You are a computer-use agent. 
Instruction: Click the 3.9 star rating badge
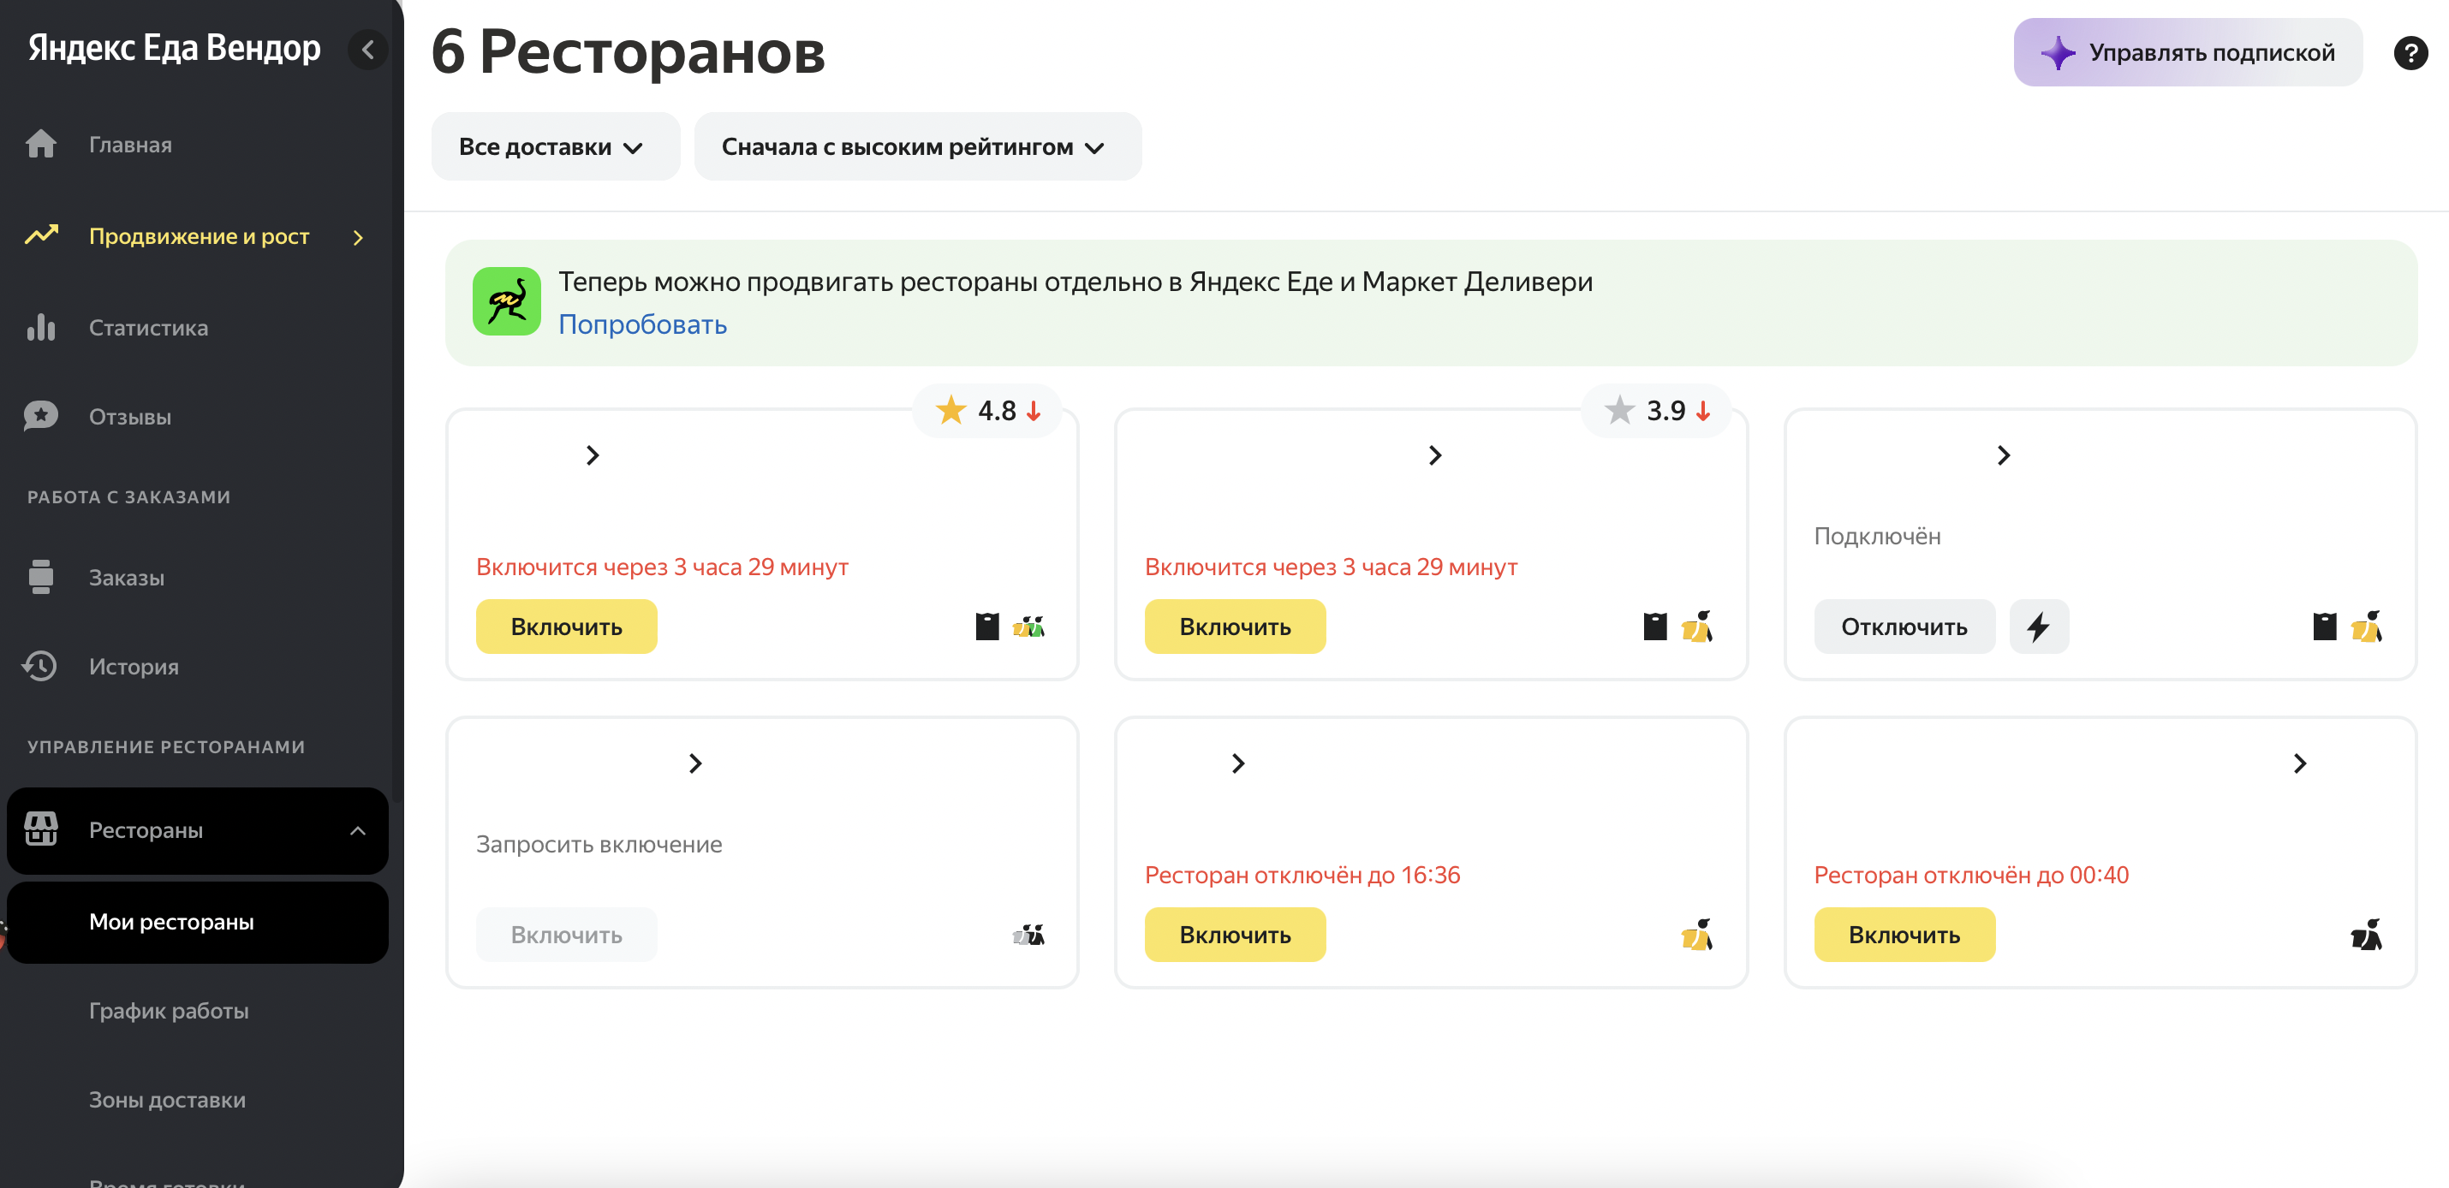(1656, 411)
